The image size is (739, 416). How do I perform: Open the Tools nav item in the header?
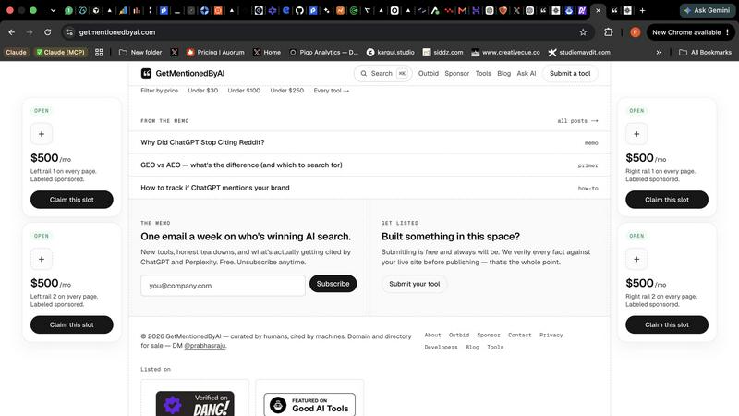pos(483,73)
